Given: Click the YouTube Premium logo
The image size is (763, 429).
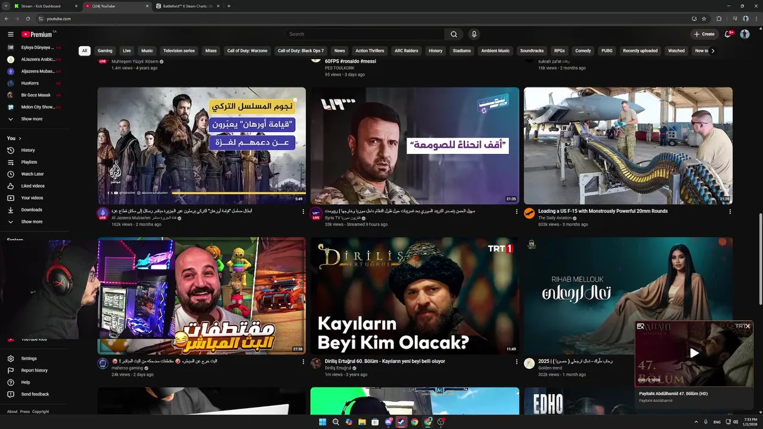Looking at the screenshot, I should tap(37, 34).
